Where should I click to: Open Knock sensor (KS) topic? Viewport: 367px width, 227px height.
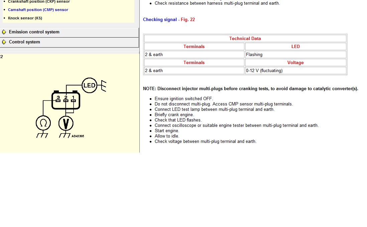click(x=25, y=18)
